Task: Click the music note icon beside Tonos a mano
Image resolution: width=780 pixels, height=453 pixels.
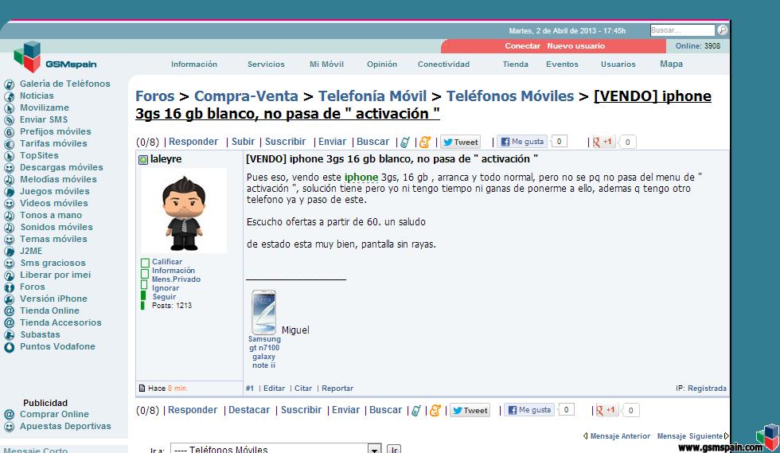Action: coord(9,216)
